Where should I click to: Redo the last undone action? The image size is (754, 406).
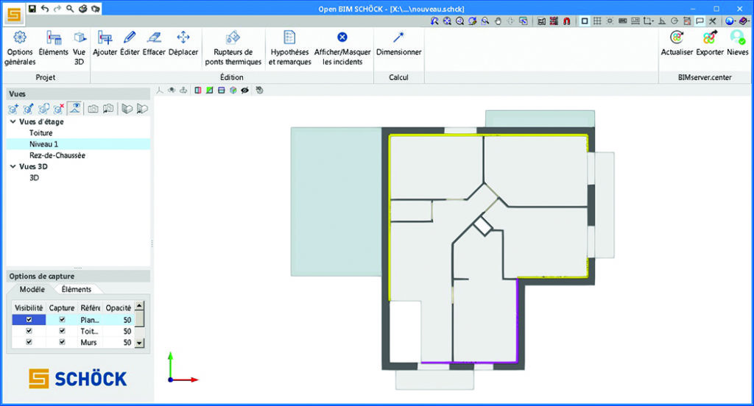57,9
